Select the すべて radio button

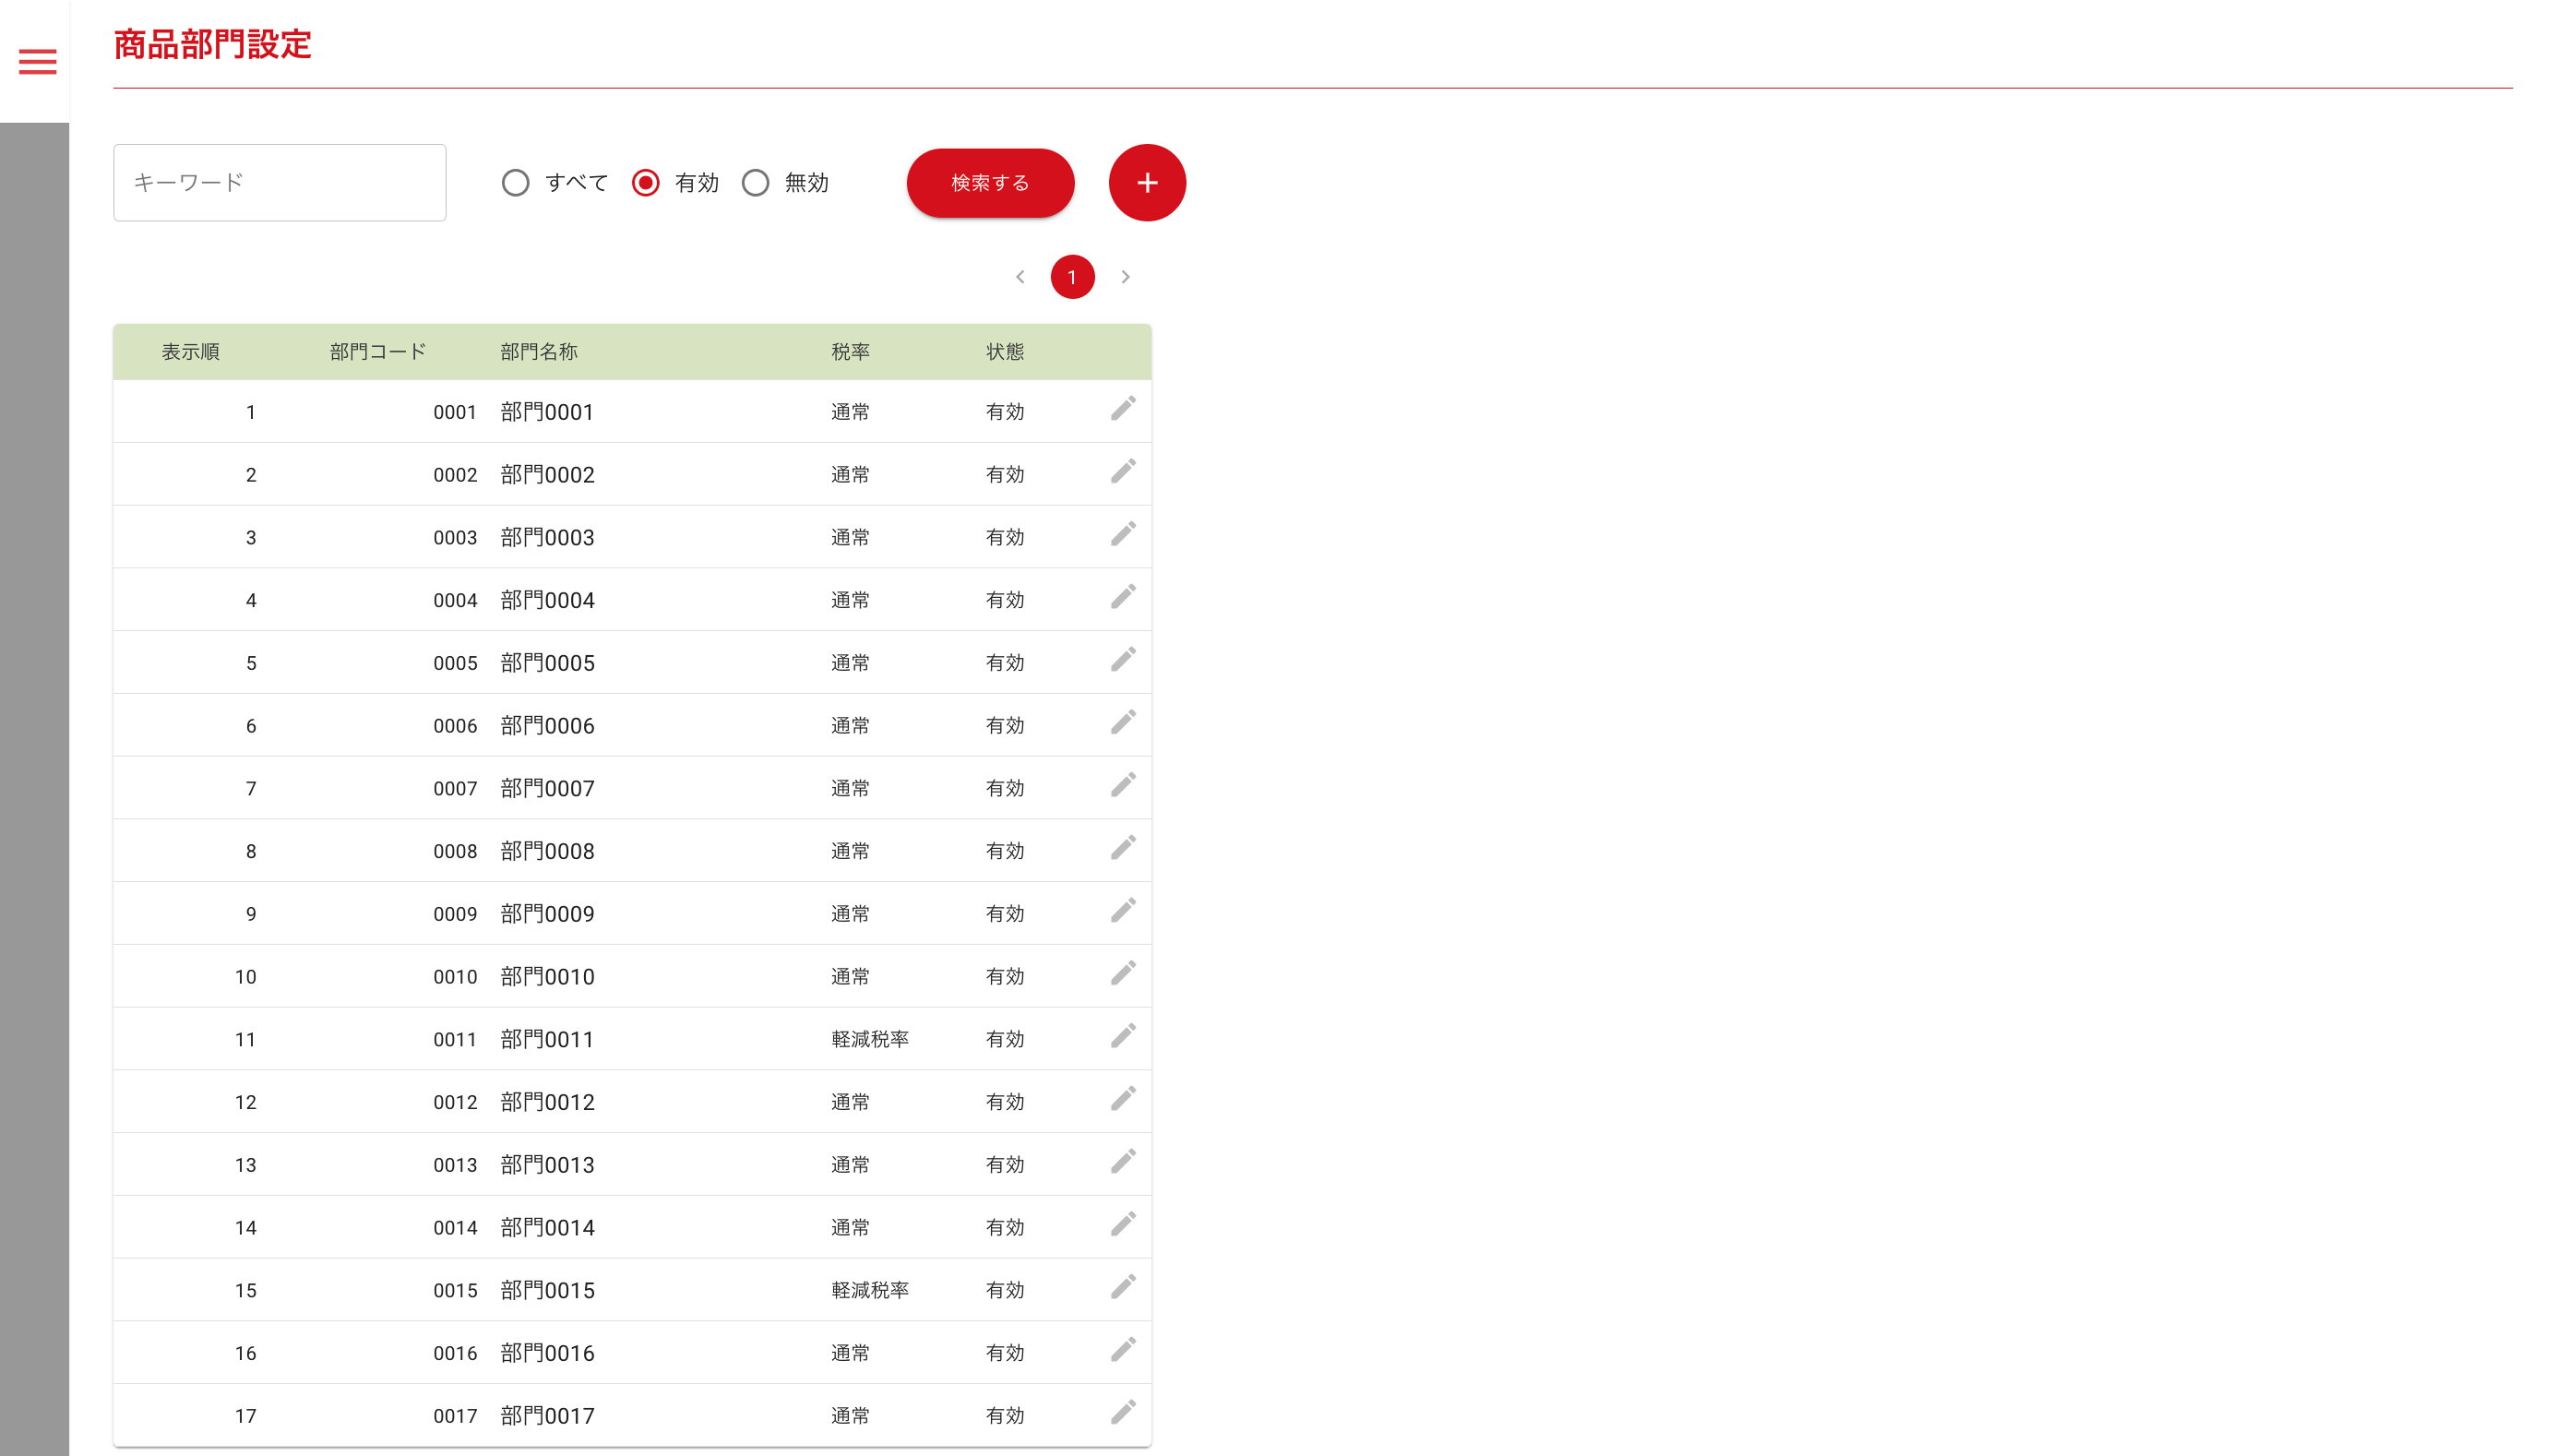(x=515, y=183)
